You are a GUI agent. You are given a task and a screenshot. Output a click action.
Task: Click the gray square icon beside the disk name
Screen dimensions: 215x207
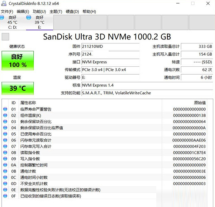[5, 37]
